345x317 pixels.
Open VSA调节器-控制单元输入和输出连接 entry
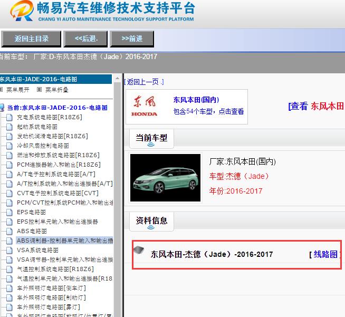[x=65, y=260]
